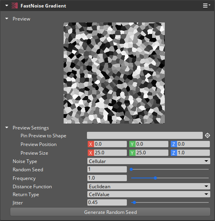Open the component hamburger context menu
Viewport: 215px width, 221px height.
(x=206, y=6)
